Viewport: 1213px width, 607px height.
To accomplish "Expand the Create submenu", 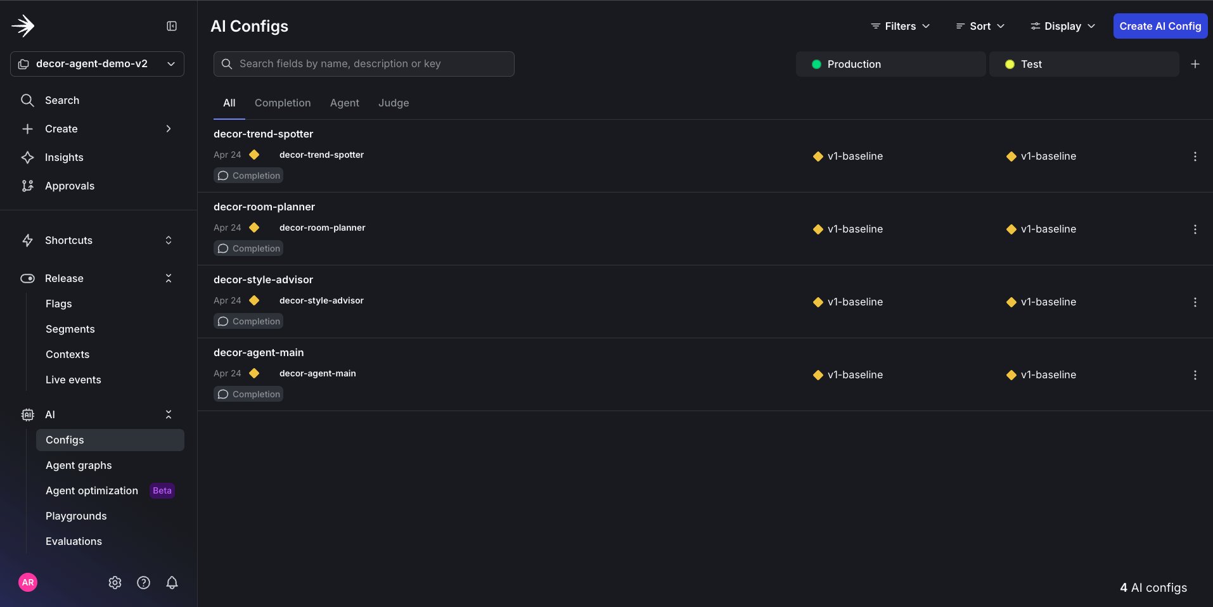I will 168,129.
